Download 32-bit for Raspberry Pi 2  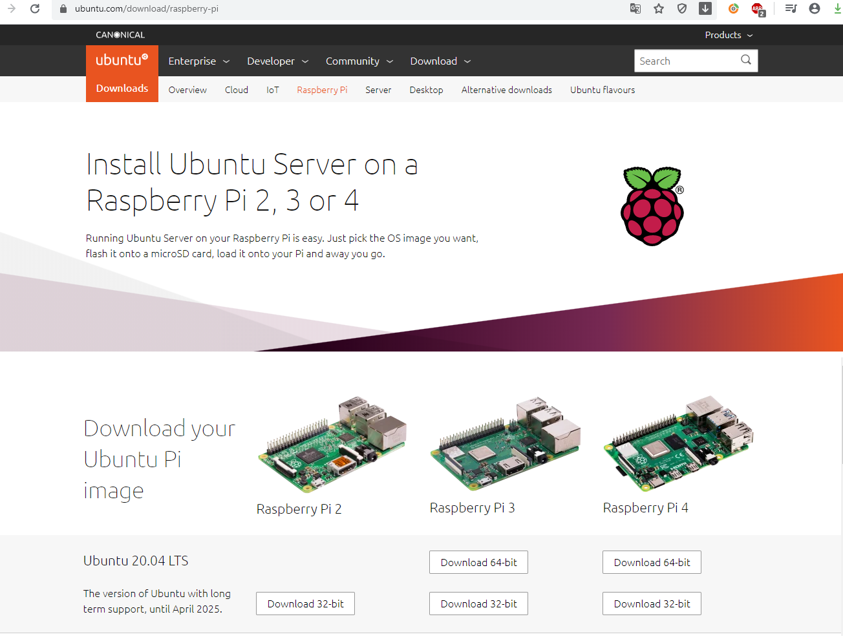[x=305, y=604]
